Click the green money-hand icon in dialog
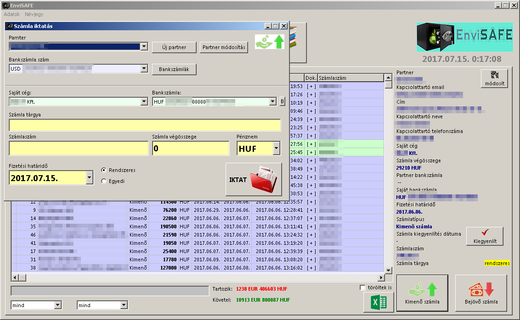 [x=270, y=41]
